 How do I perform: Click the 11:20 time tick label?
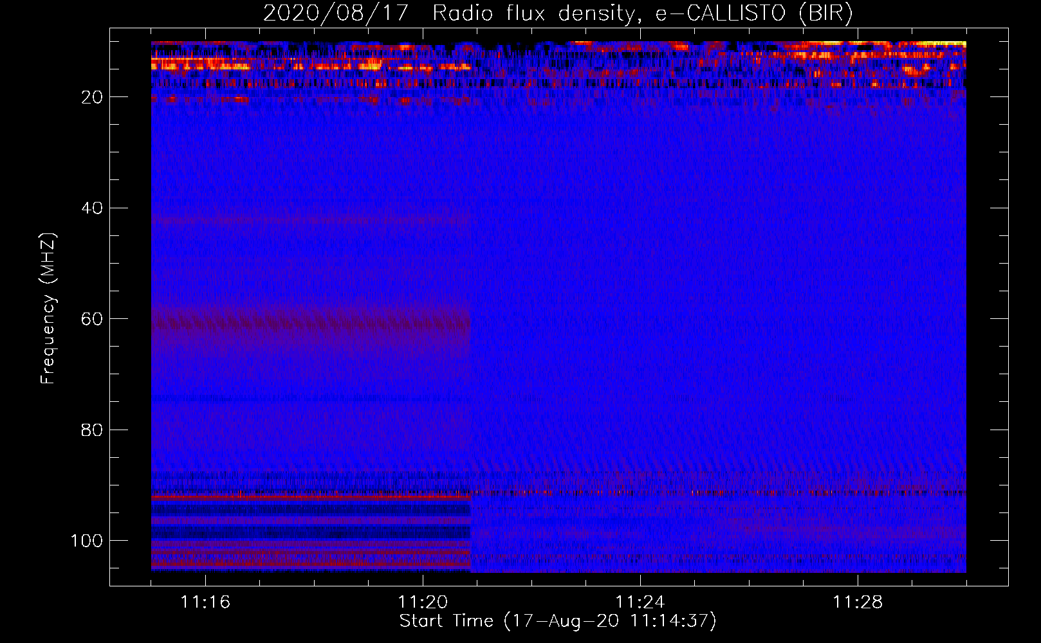click(423, 602)
